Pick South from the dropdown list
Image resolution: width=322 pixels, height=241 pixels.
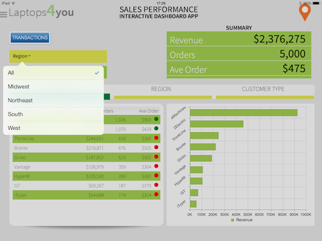click(53, 114)
